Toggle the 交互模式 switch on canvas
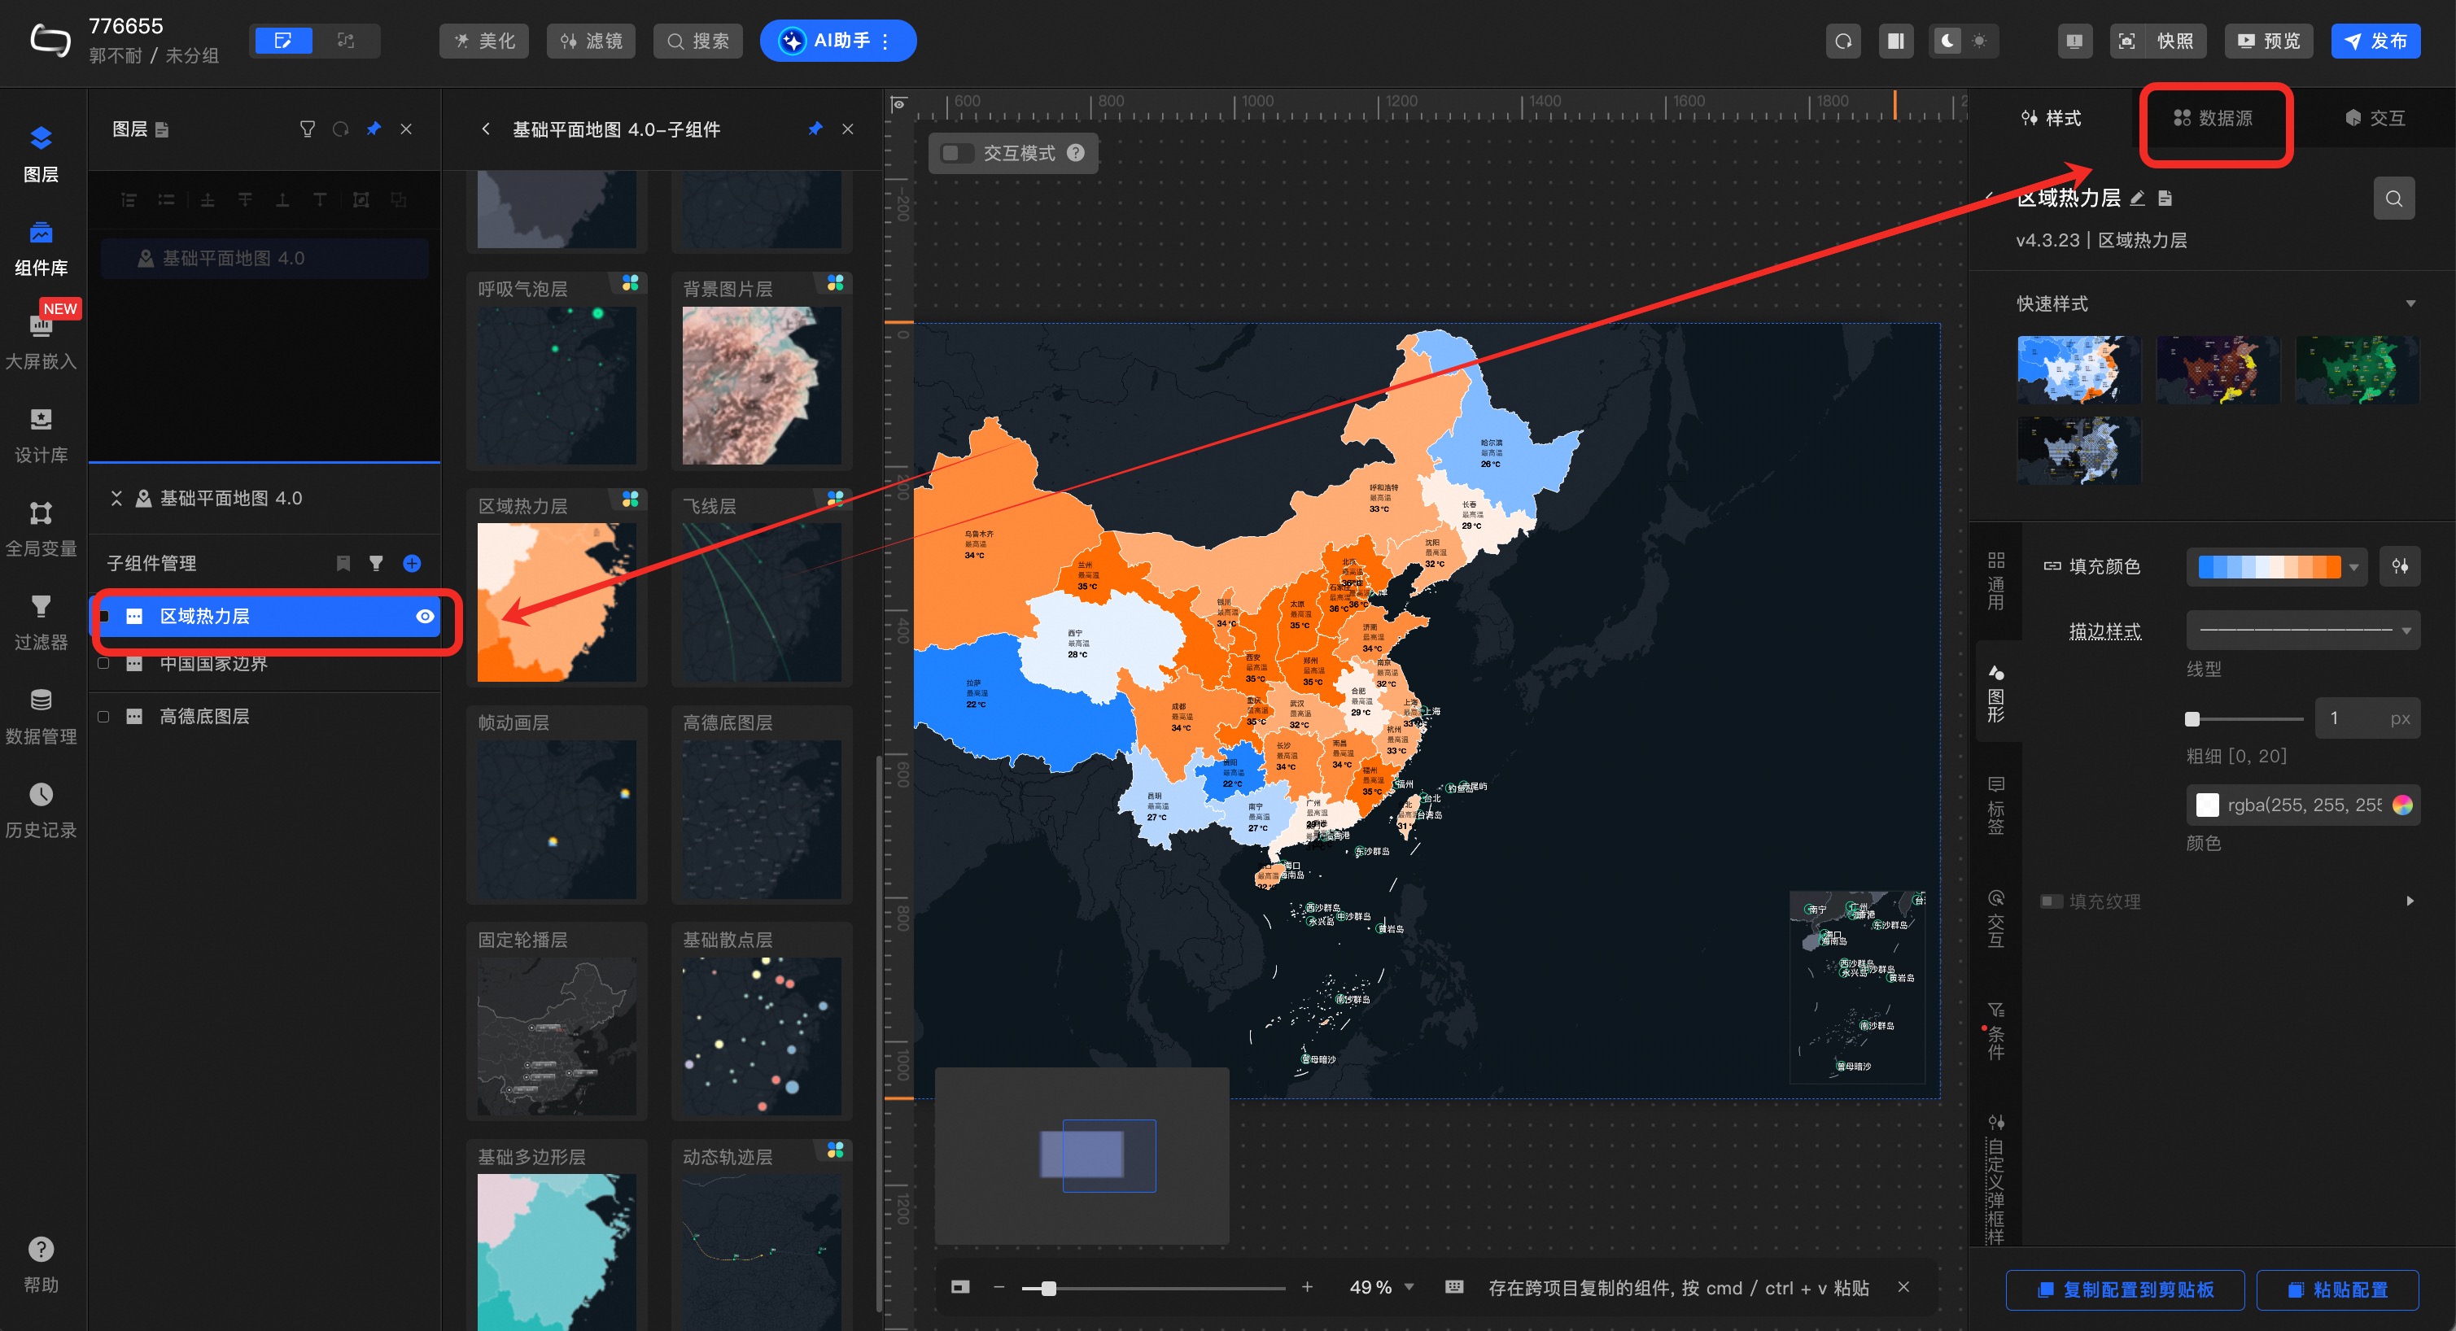The width and height of the screenshot is (2456, 1331). pyautogui.click(x=955, y=154)
